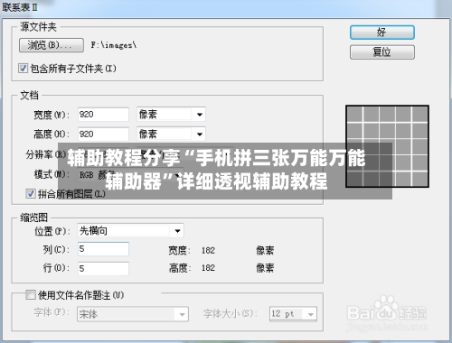The height and width of the screenshot is (343, 452).
Task: Click the 高度(H) input field
Action: (103, 134)
